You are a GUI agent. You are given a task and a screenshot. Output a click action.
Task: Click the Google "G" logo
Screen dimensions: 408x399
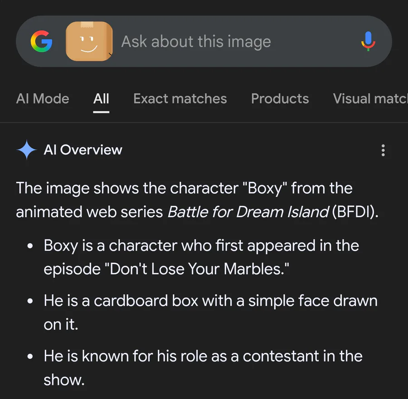(x=41, y=42)
